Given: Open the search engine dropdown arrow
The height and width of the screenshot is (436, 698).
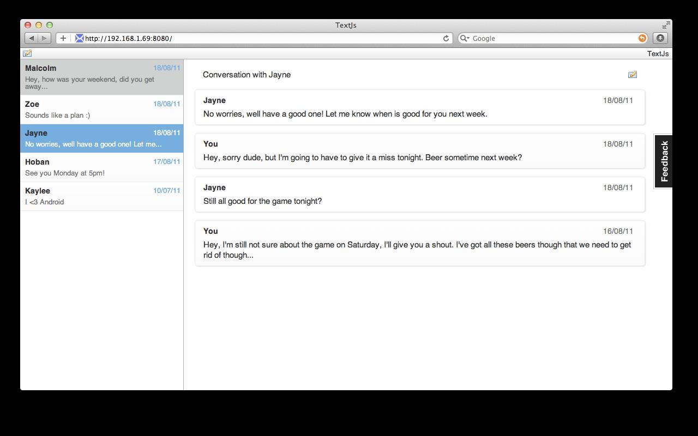Looking at the screenshot, I should click(468, 38).
